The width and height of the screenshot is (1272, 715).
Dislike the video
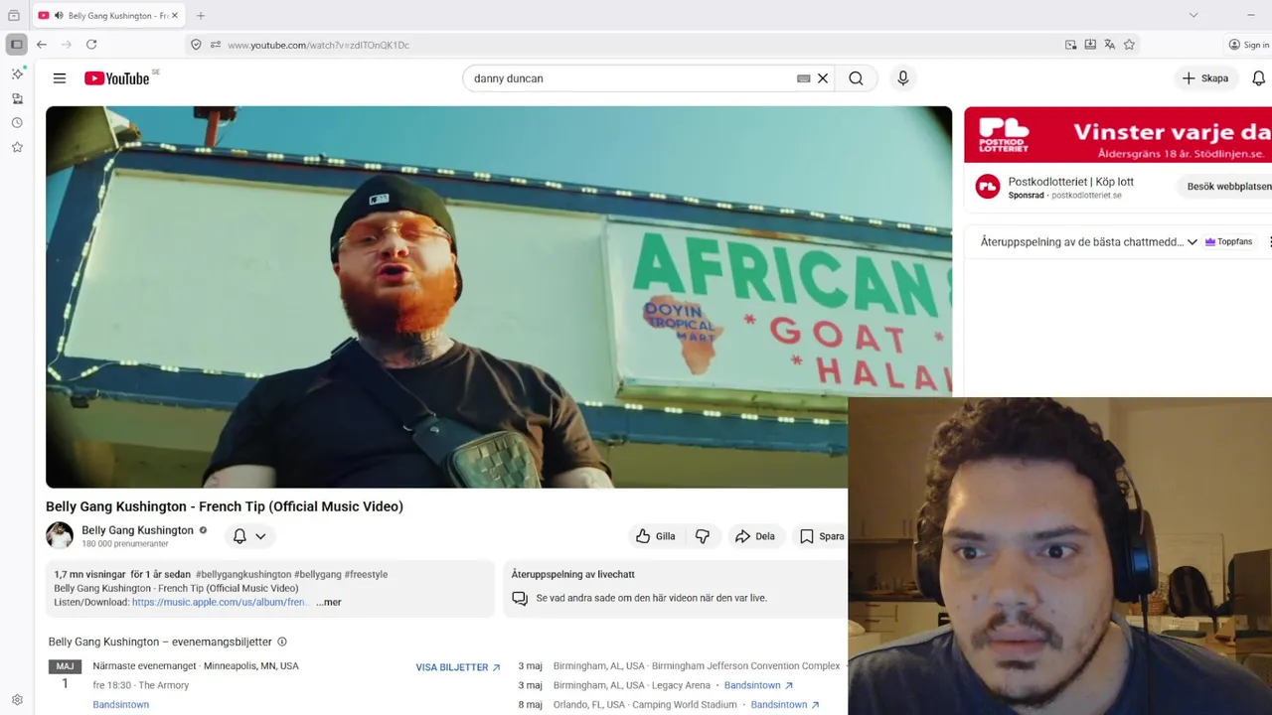pyautogui.click(x=703, y=536)
